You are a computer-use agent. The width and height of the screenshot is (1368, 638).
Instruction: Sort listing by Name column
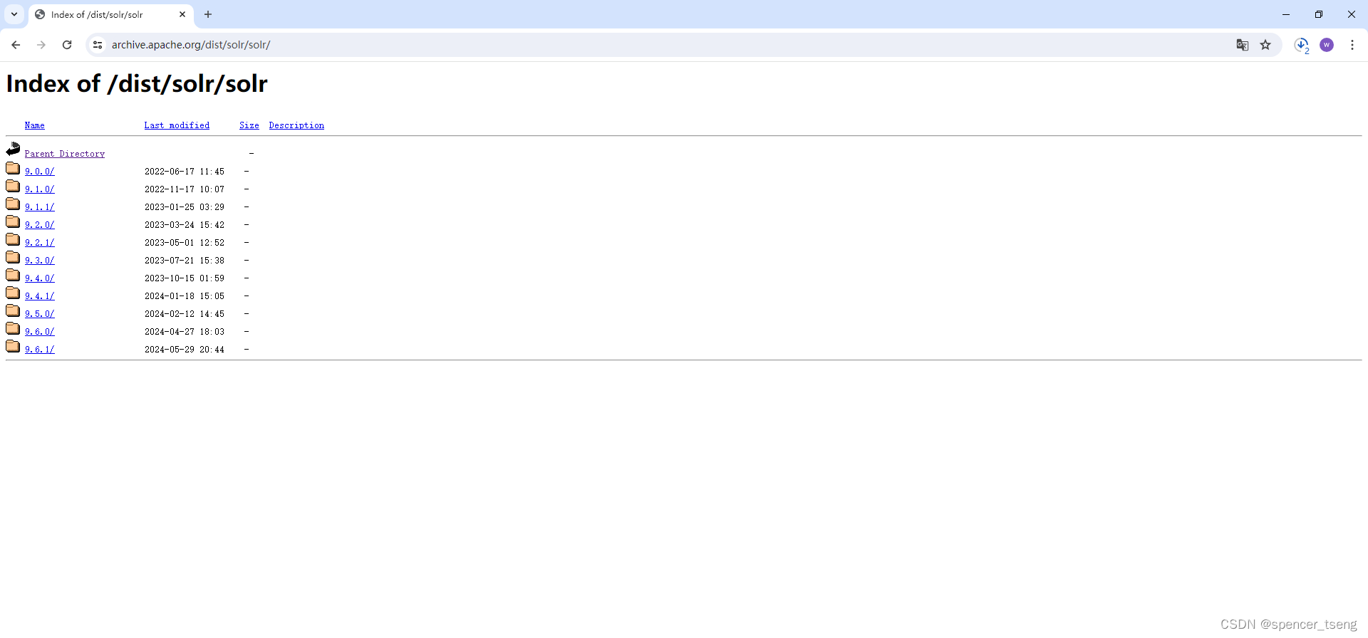coord(34,125)
